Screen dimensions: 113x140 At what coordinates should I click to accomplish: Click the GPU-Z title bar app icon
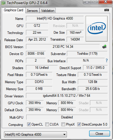tap(3, 3)
